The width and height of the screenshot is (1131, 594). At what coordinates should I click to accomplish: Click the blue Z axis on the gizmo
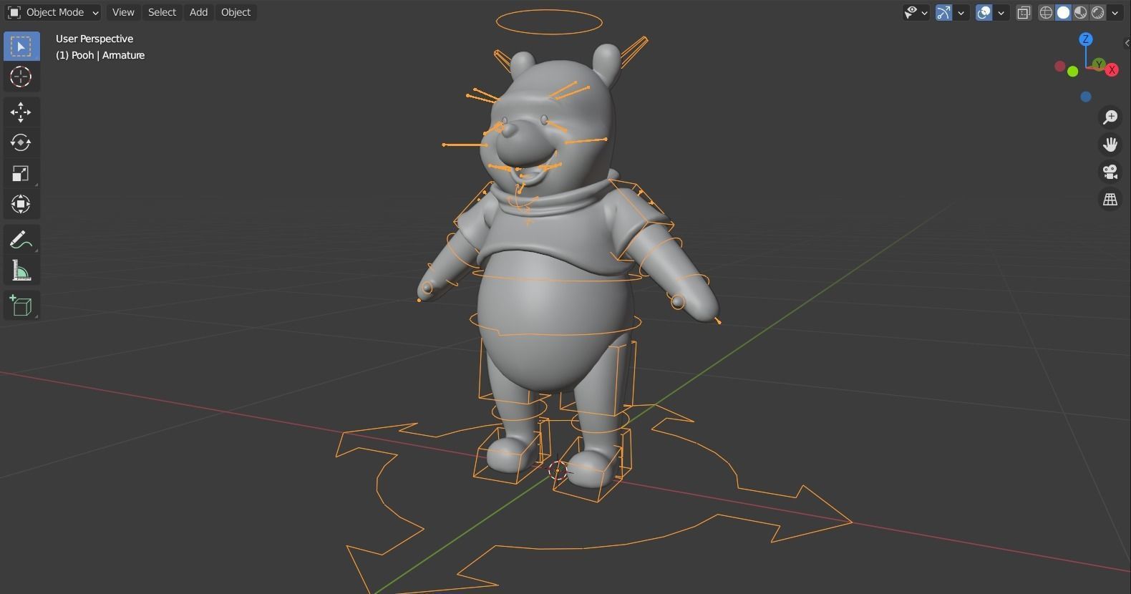1086,39
